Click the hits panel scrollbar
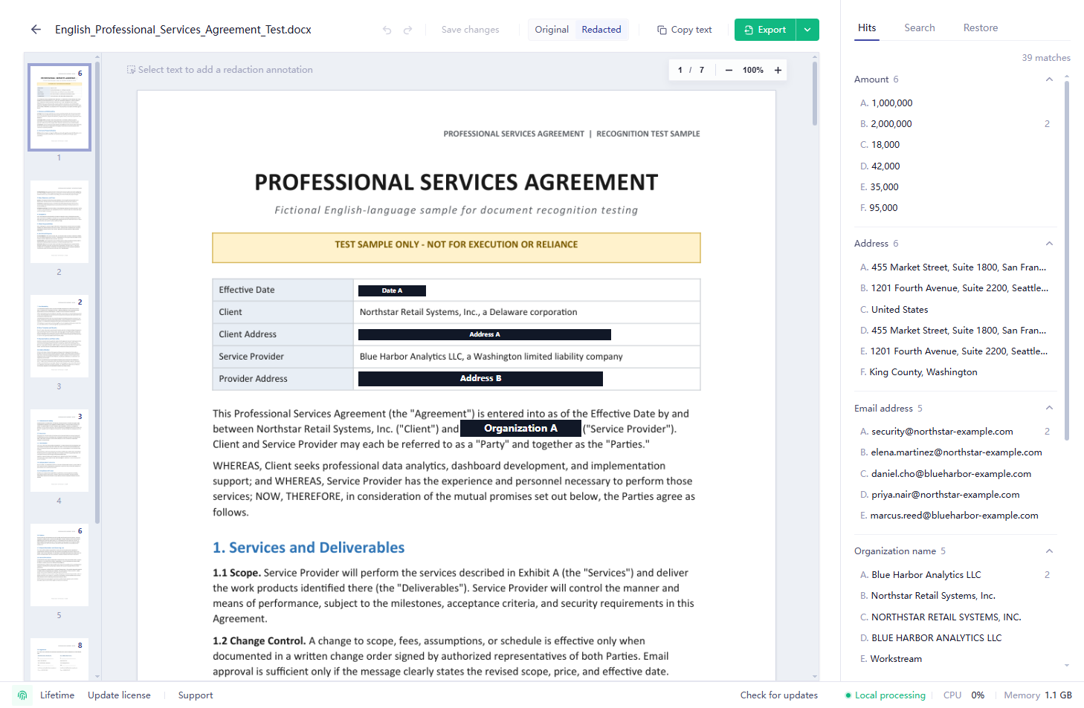The height and width of the screenshot is (708, 1084). [x=1067, y=260]
